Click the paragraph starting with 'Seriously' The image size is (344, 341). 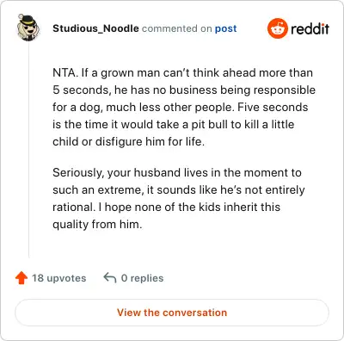point(179,198)
